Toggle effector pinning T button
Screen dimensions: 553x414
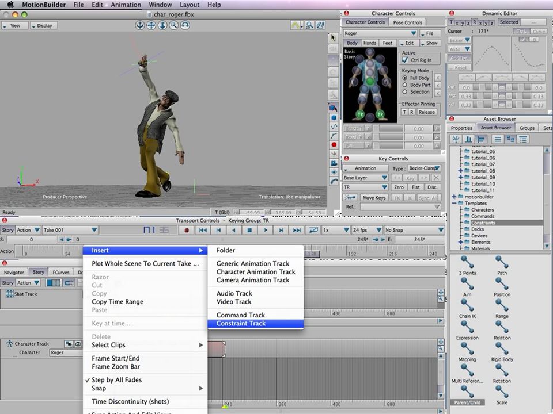click(x=404, y=112)
